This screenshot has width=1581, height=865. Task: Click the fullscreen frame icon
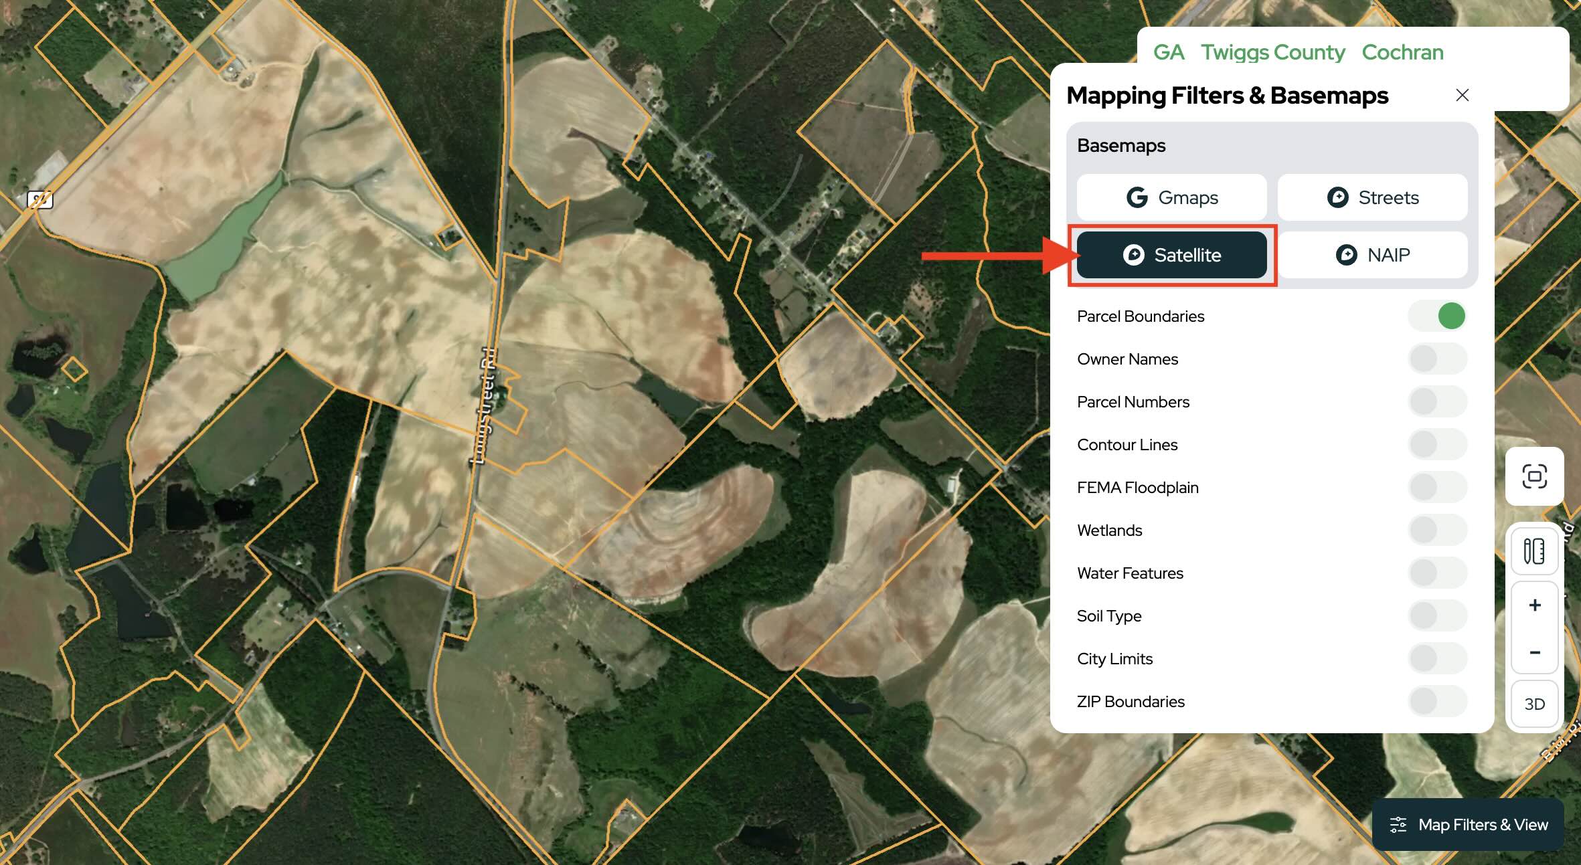tap(1534, 476)
